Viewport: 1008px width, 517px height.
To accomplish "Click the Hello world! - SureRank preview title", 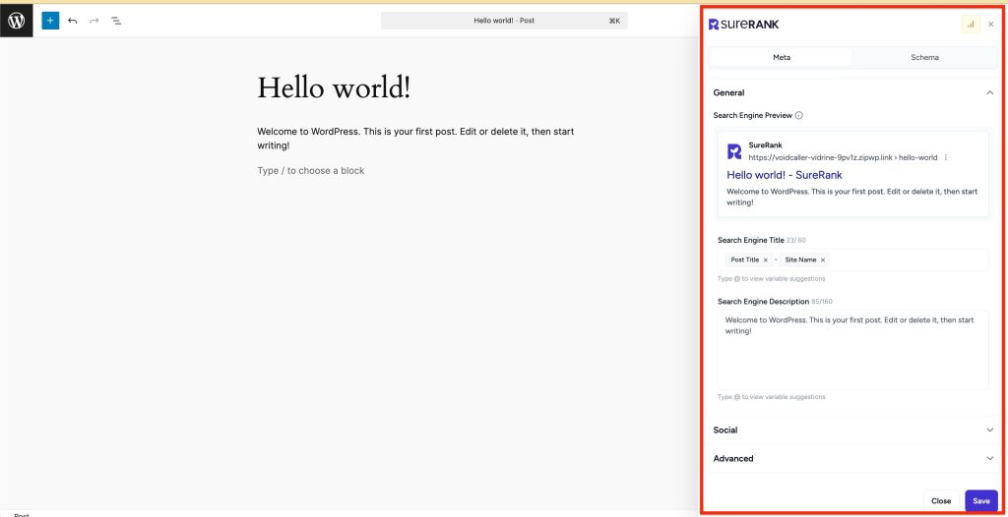I will tap(785, 175).
